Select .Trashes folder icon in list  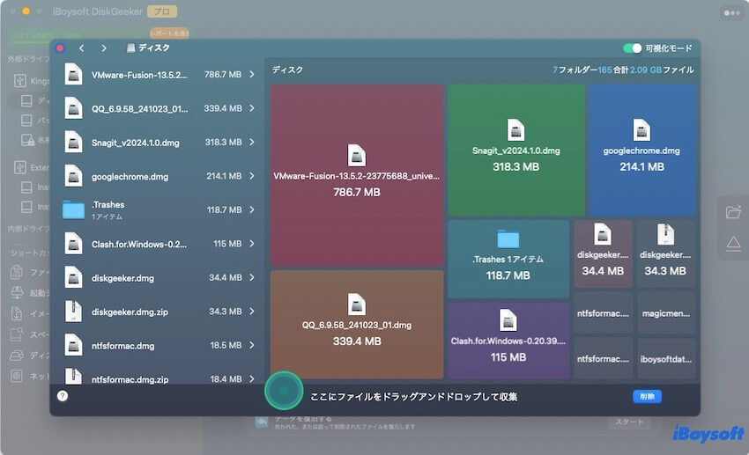click(x=73, y=209)
